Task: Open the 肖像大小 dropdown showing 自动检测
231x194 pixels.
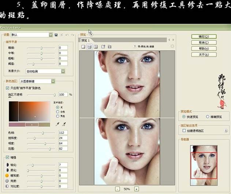Action: (x=45, y=71)
